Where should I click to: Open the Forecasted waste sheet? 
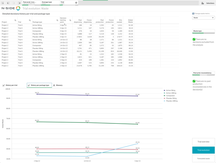click(203, 158)
